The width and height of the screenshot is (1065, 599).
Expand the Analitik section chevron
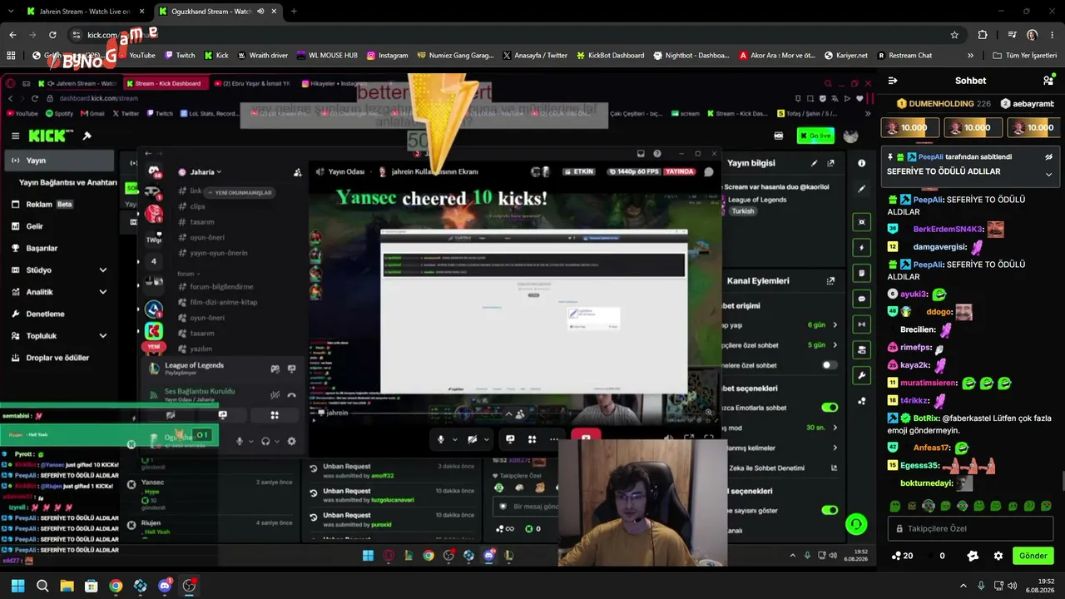tap(103, 292)
